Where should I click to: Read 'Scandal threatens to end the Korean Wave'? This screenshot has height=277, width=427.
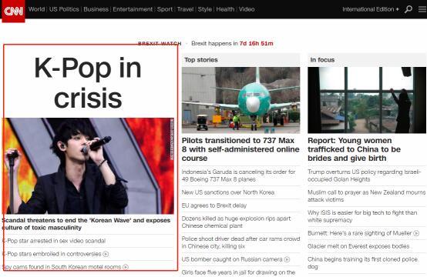[x=86, y=224]
